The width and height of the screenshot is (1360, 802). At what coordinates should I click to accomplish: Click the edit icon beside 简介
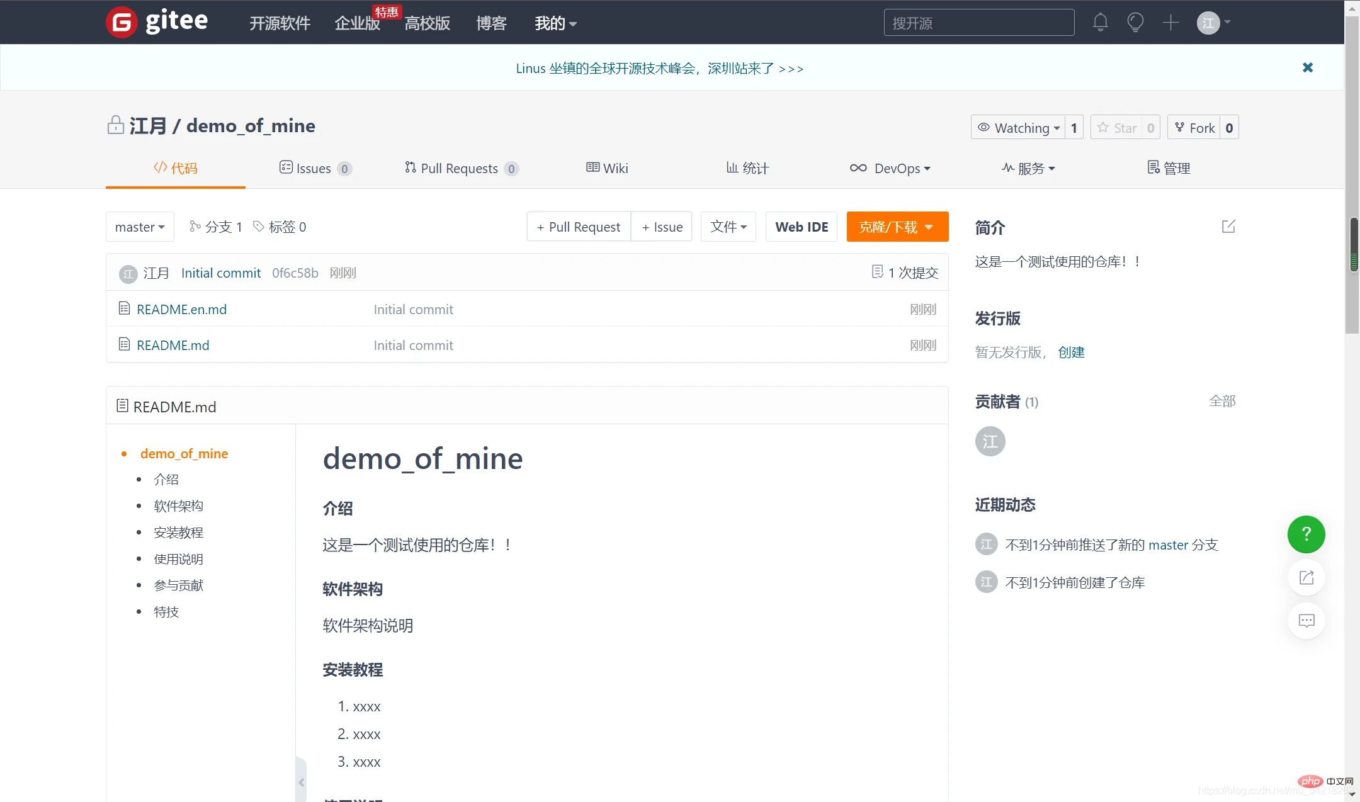1228,227
